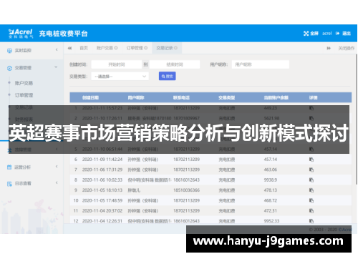358x259 pixels.
Task: Select date cell 2020-11-06 10:02:33
Action: [102, 180]
